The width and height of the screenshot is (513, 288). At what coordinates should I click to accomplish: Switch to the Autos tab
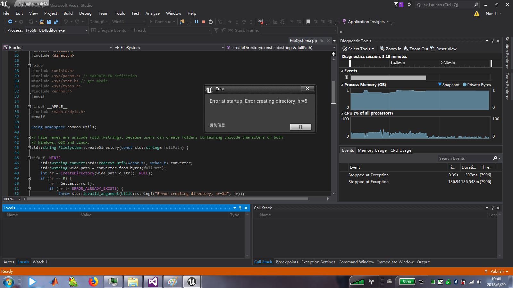(9, 262)
